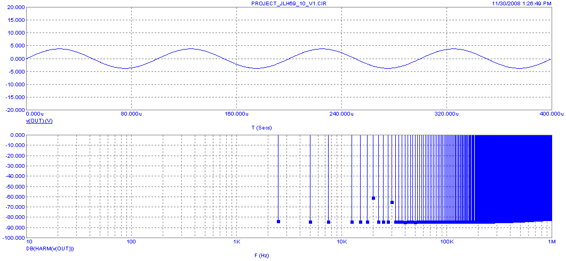This screenshot has height=261, width=566.
Task: Click the 5.000 voltage axis label
Action: pos(19,46)
